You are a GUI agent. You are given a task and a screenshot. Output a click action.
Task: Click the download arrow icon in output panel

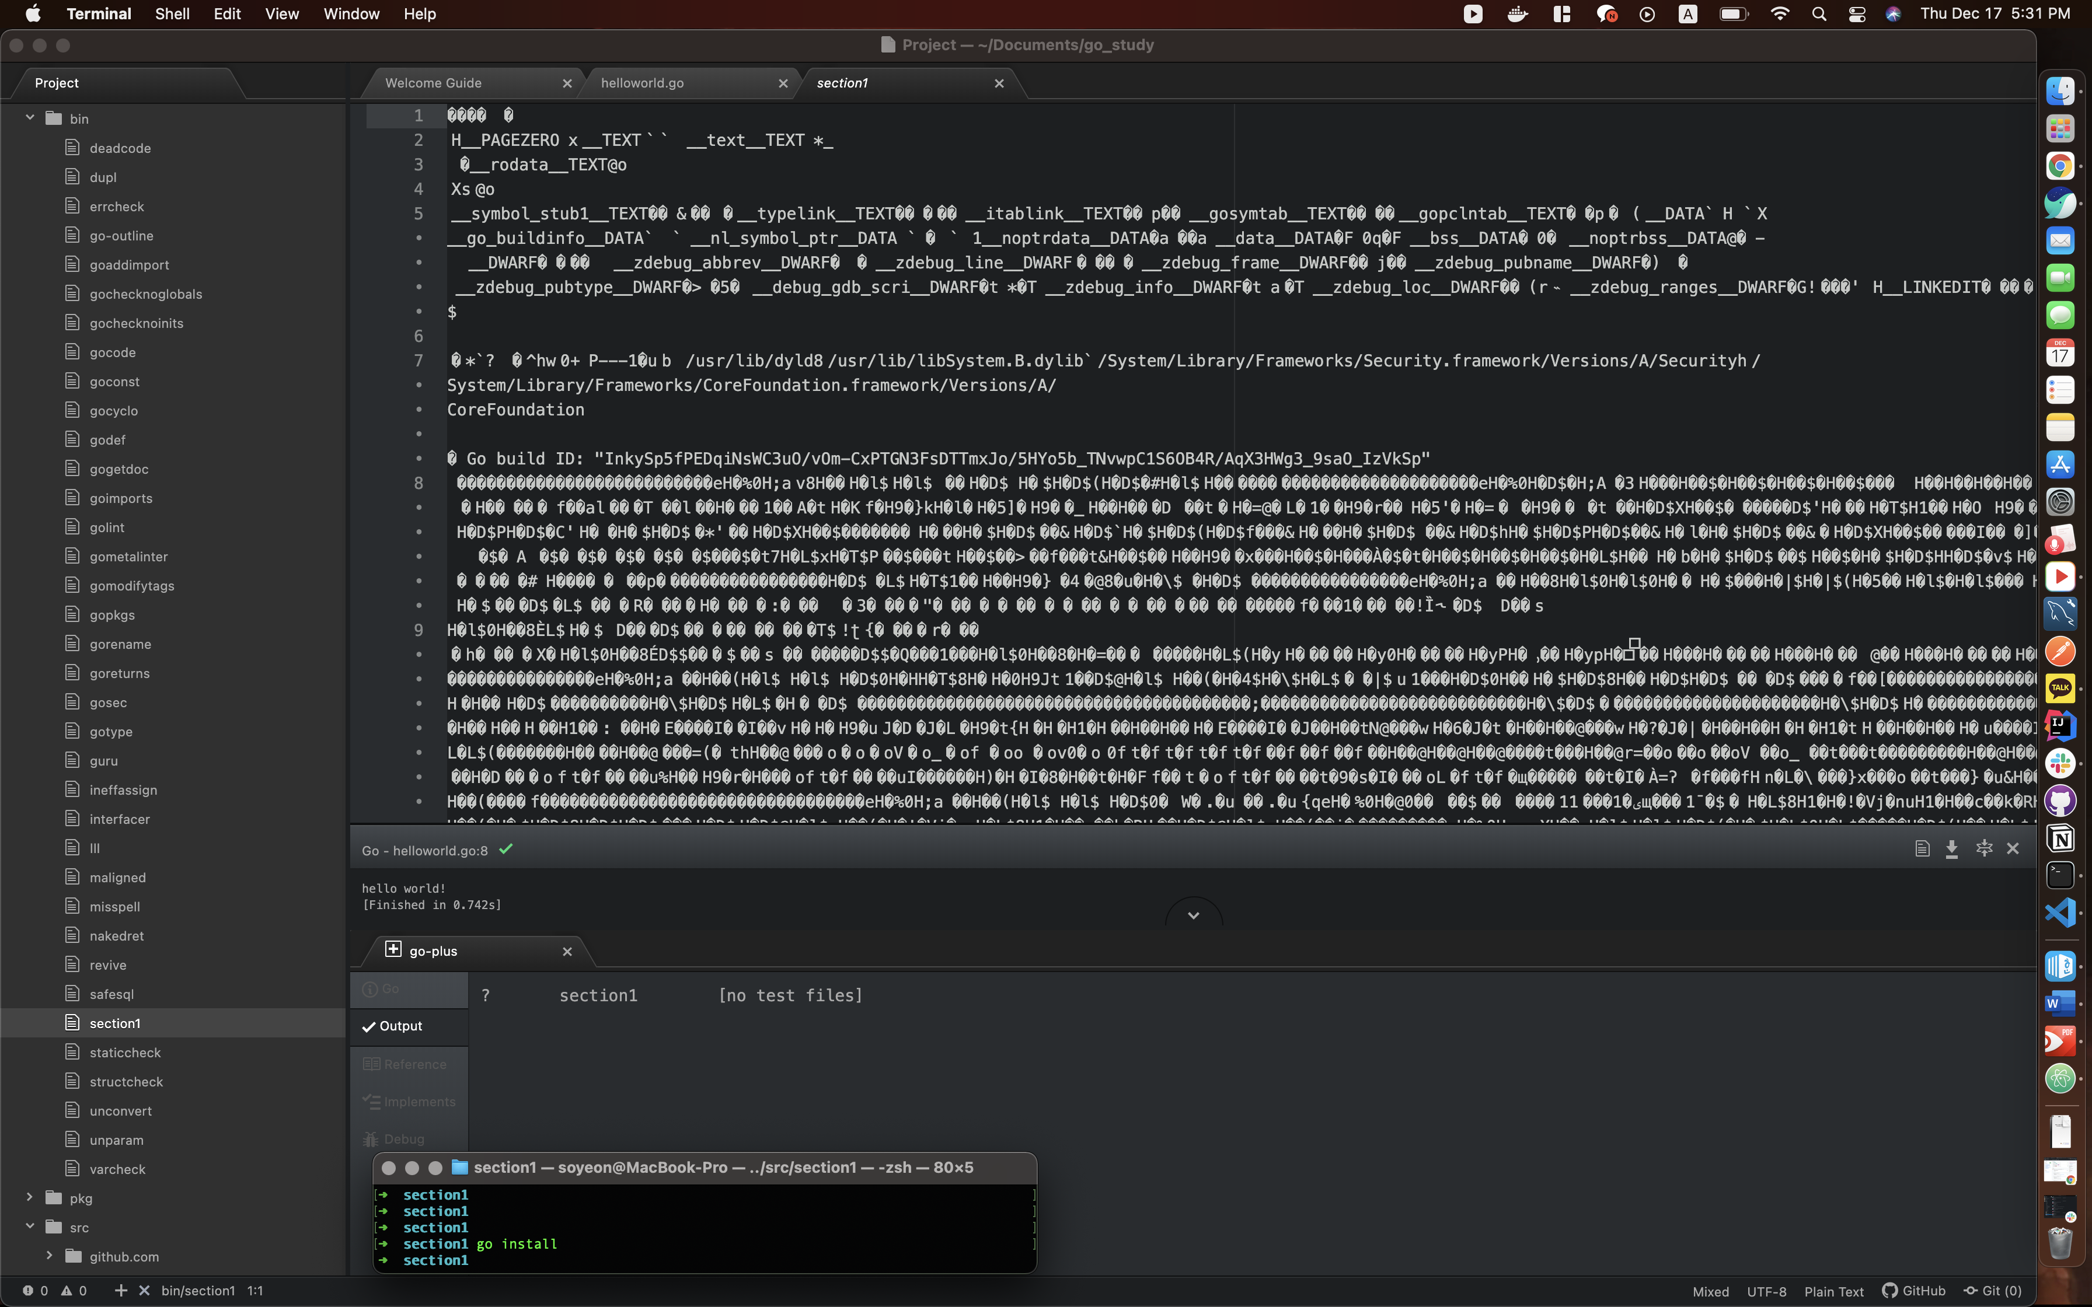click(1951, 849)
